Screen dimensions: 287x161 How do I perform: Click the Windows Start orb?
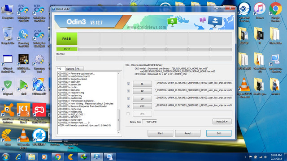pos(5,157)
